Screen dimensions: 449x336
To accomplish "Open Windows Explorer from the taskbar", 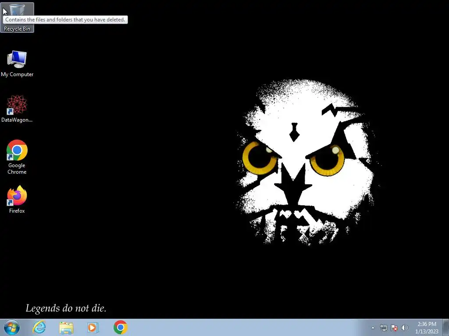I will tap(66, 327).
